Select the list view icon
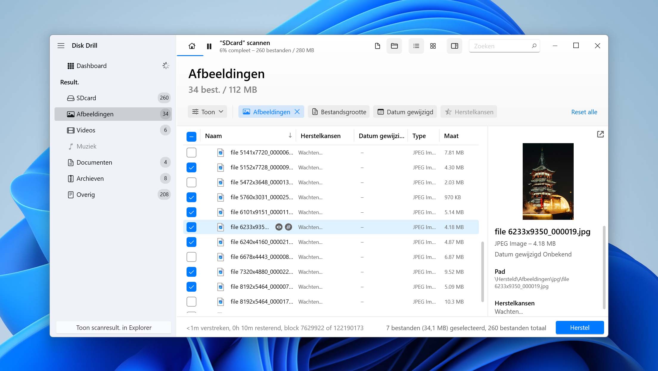This screenshot has width=658, height=371. (416, 46)
